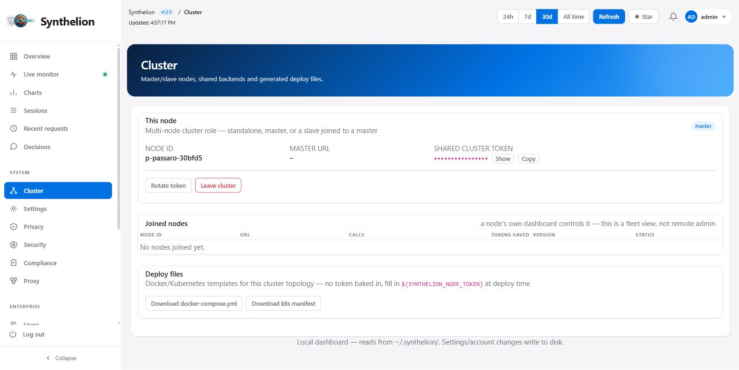Open Live monitor pulse icon
Image resolution: width=739 pixels, height=370 pixels.
point(14,74)
